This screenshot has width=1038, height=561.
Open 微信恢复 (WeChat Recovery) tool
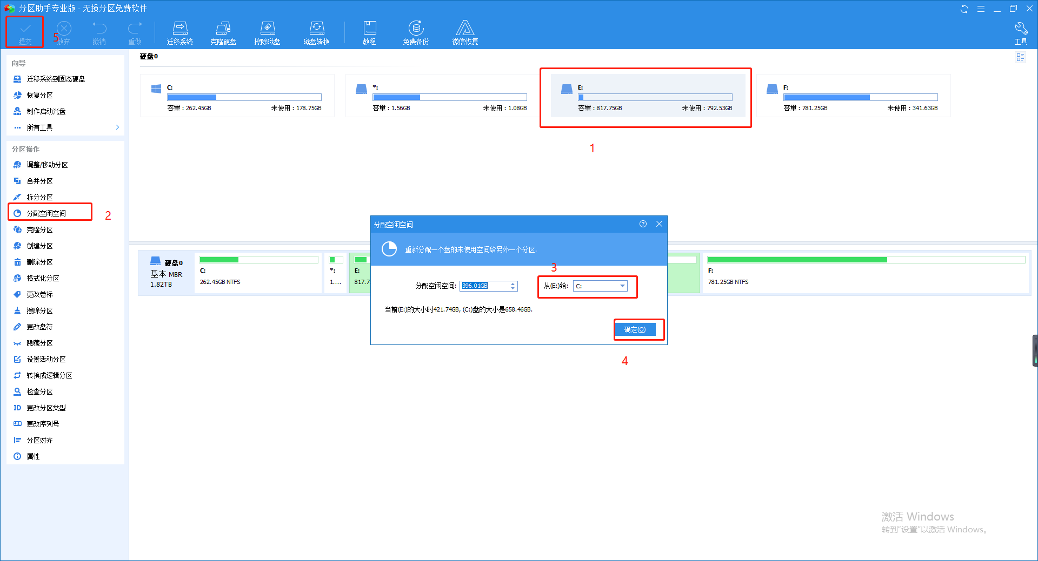pos(465,32)
